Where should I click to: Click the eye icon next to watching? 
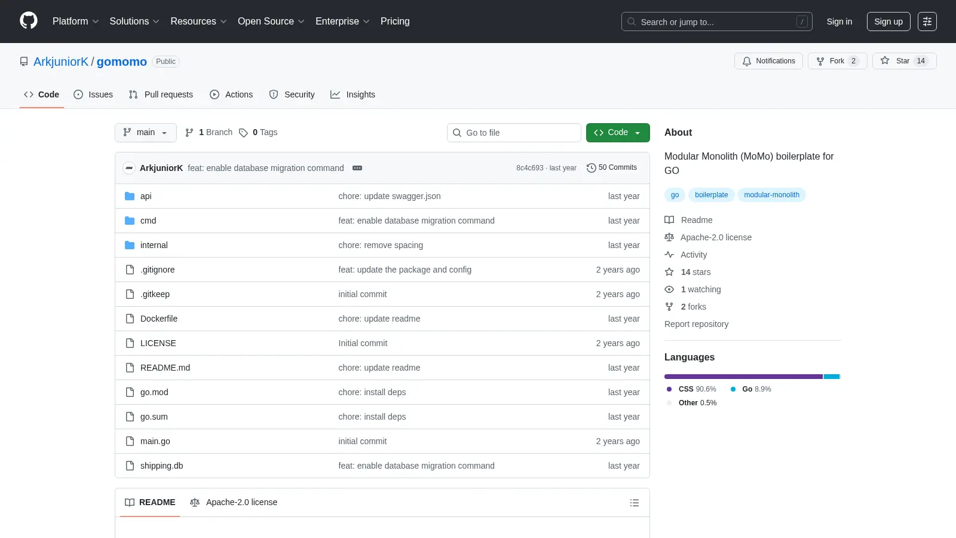669,289
